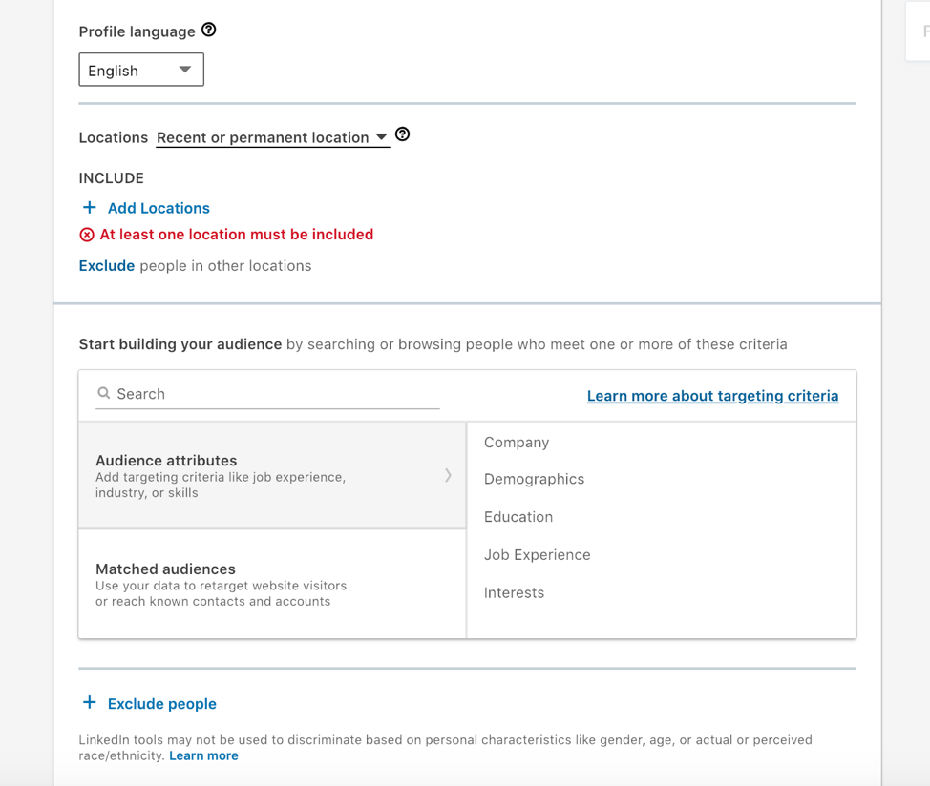This screenshot has width=930, height=786.
Task: Click the caret arrow in language selector
Action: 185,70
